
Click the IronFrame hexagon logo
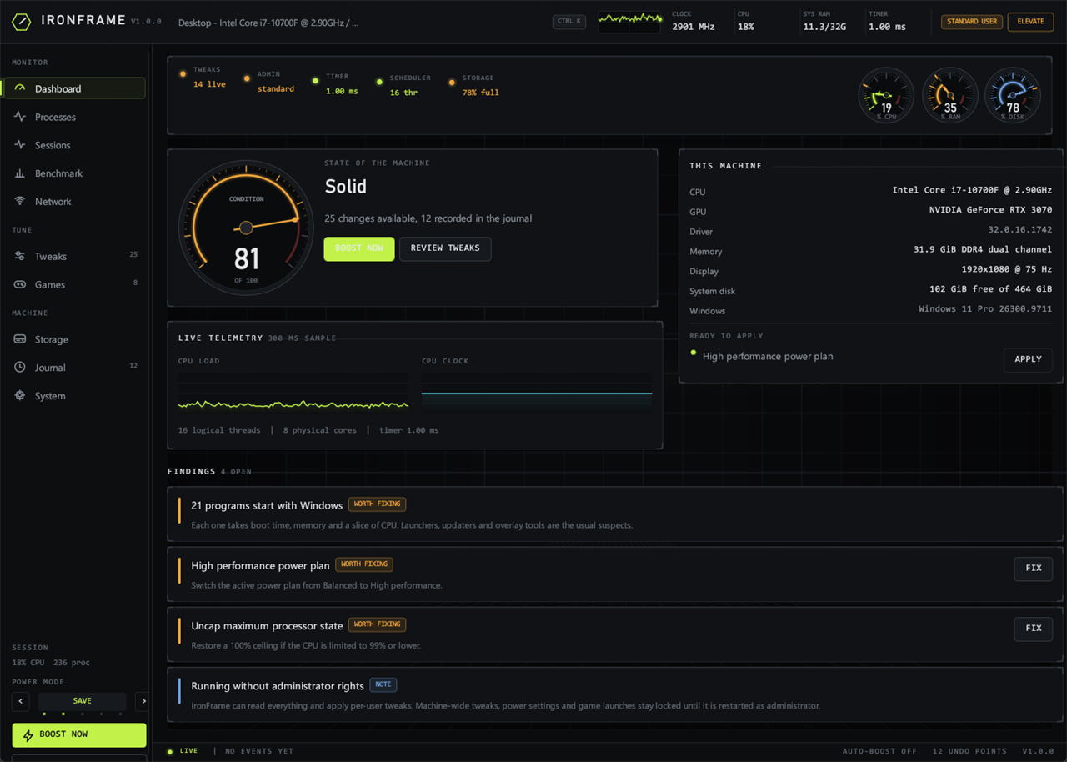coord(22,22)
